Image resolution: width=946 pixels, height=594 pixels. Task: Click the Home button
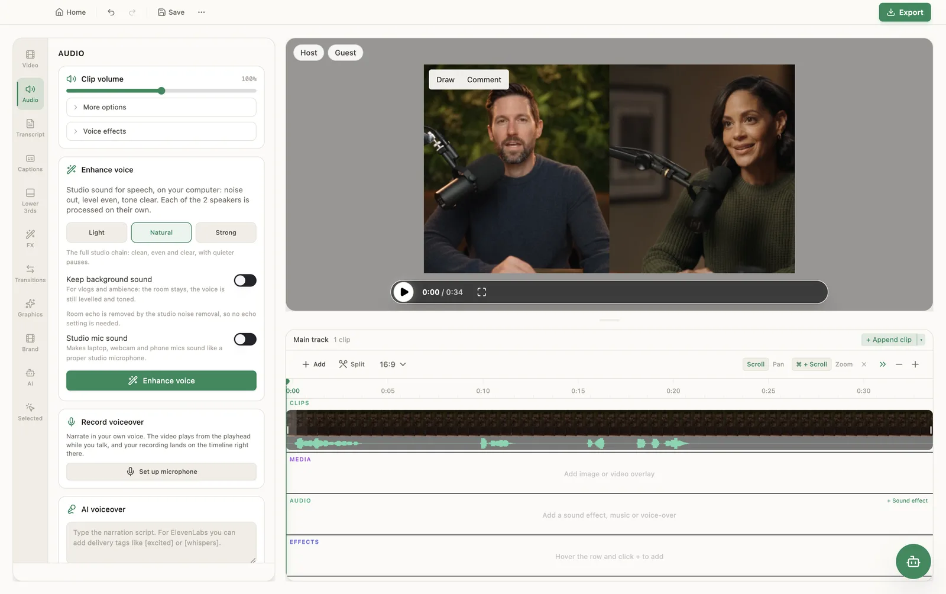(x=70, y=12)
